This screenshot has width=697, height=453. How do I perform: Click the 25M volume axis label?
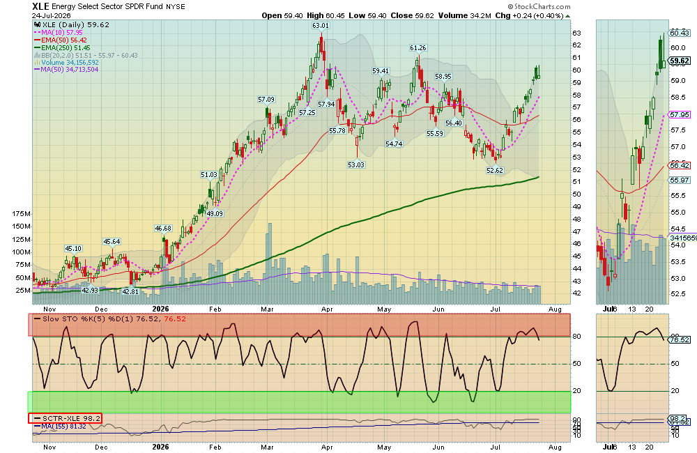pyautogui.click(x=23, y=291)
